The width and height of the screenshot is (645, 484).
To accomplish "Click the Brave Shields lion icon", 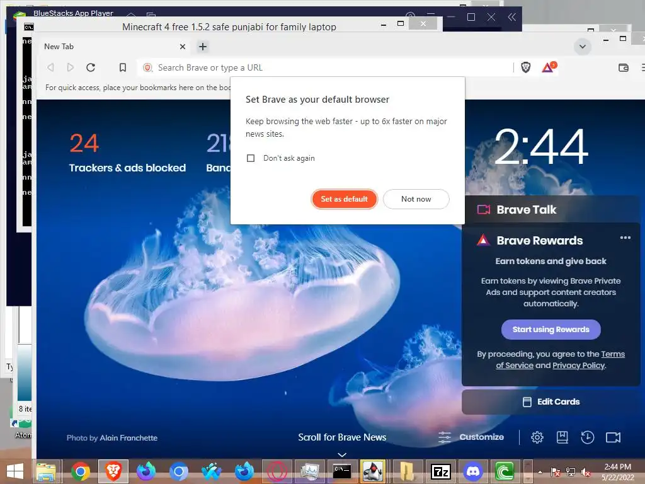I will [525, 67].
